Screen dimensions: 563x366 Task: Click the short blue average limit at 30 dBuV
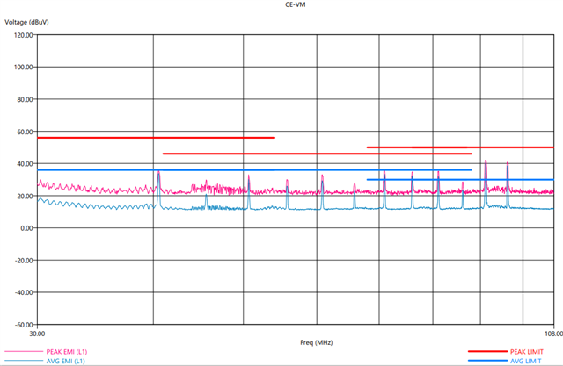coord(460,179)
